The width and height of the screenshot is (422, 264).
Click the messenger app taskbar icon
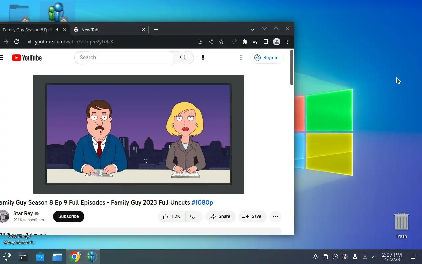click(x=92, y=257)
